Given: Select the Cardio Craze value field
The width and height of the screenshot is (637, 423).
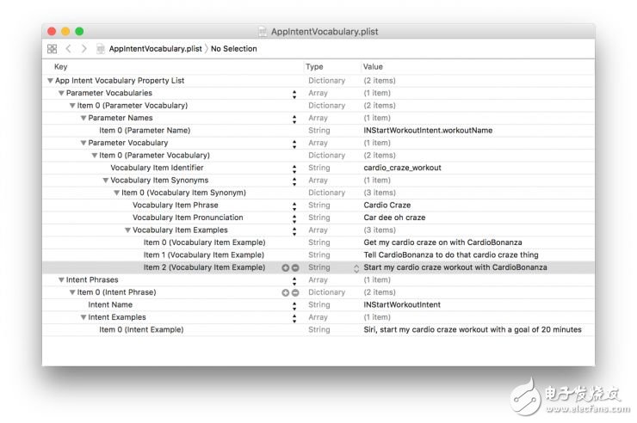Looking at the screenshot, I should click(387, 205).
